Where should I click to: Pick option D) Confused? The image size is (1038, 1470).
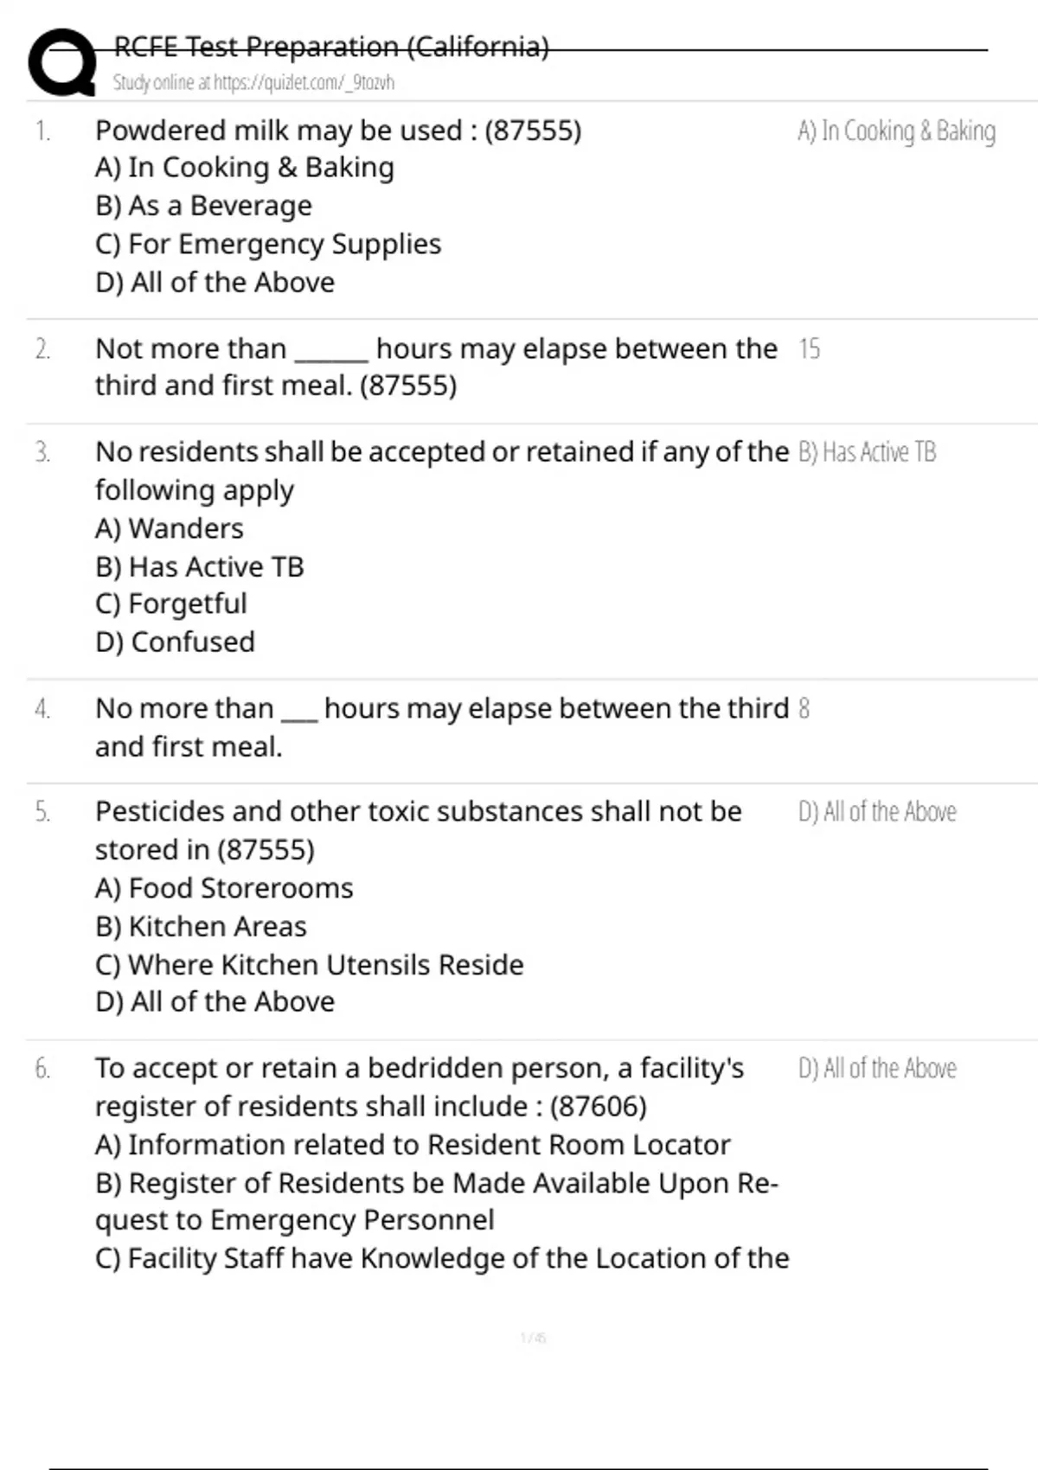click(x=176, y=642)
